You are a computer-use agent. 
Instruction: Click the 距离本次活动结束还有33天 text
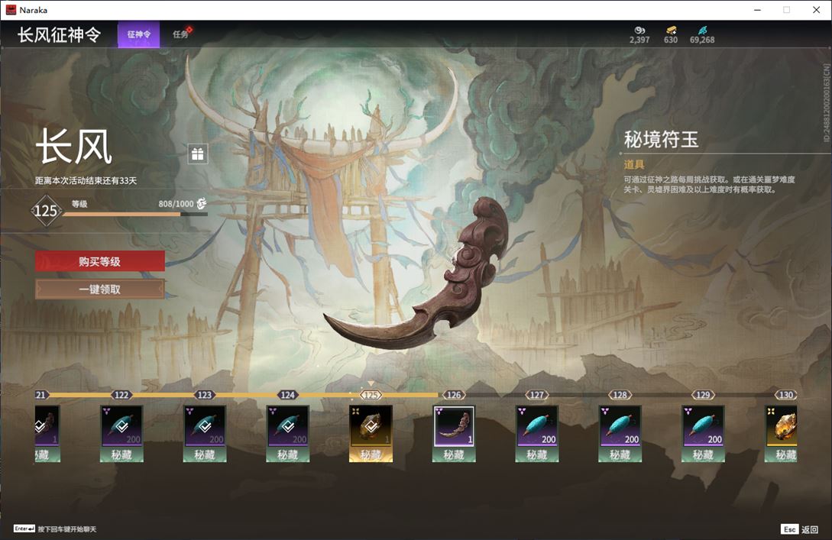coord(86,180)
